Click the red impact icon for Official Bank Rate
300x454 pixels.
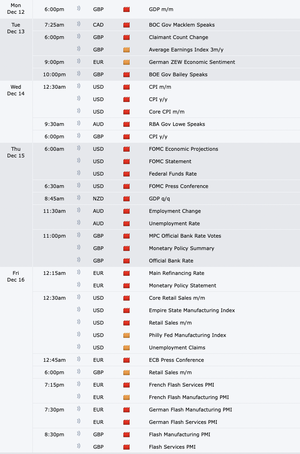[126, 261]
